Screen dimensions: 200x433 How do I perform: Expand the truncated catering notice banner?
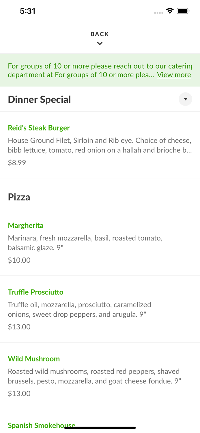(174, 75)
